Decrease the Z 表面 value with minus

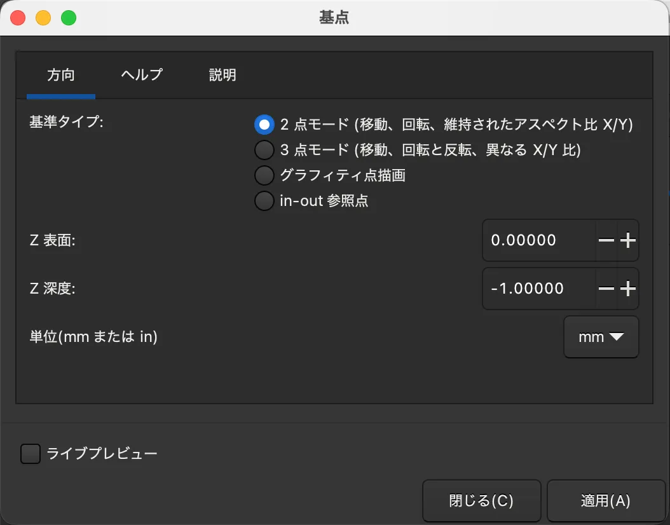pos(608,240)
